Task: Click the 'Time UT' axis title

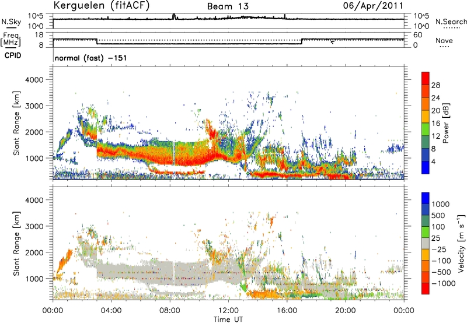Action: tap(228, 320)
